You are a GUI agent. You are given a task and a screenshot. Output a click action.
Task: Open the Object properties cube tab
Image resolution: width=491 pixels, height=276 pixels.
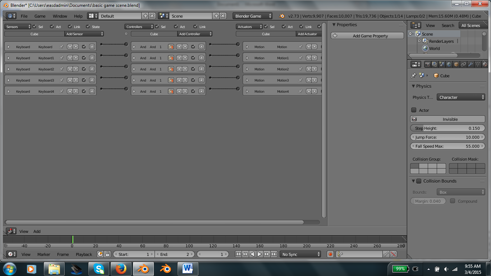(456, 64)
